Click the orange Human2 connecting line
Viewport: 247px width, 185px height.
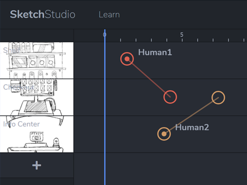(191, 116)
